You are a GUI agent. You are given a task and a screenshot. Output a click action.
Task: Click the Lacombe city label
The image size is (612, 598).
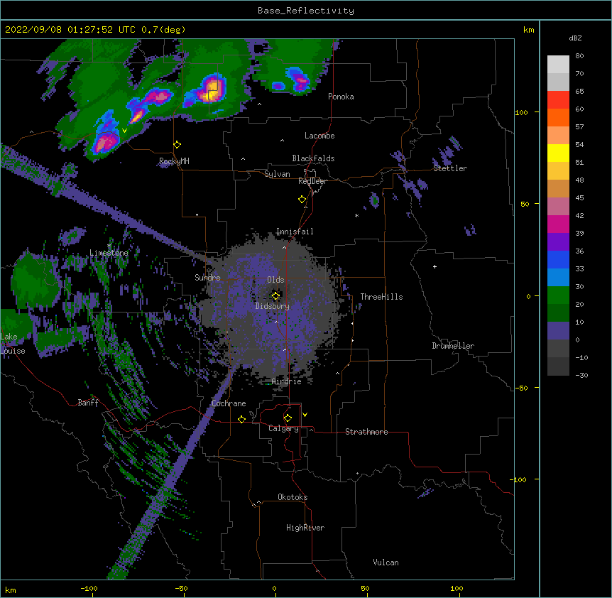[x=319, y=136]
